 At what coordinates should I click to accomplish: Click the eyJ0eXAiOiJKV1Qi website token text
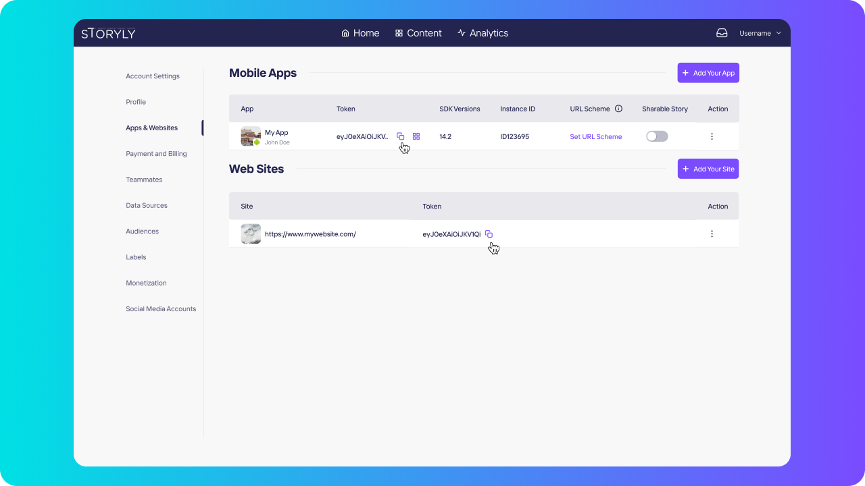tap(451, 234)
